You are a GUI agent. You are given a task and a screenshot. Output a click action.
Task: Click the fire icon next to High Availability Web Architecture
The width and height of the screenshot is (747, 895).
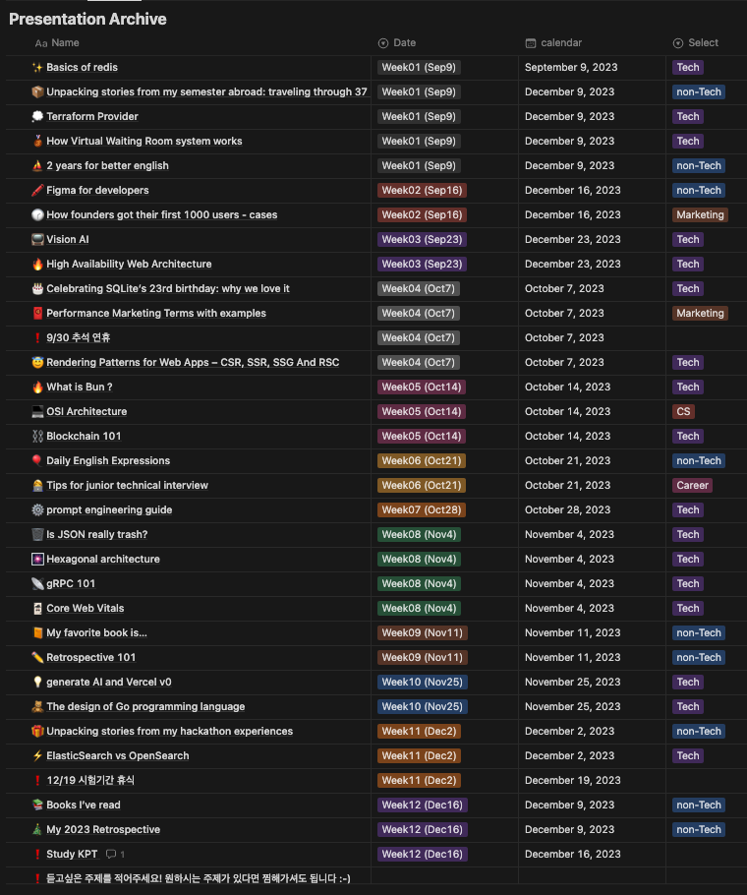click(37, 264)
